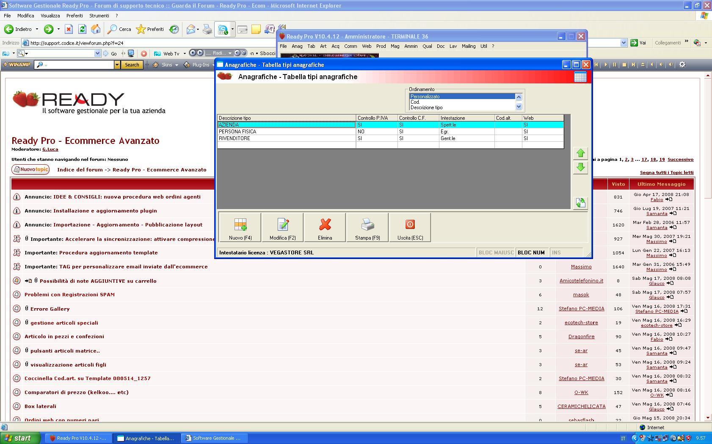The height and width of the screenshot is (444, 712).
Task: Click the Nuovo topic button
Action: [x=30, y=169]
